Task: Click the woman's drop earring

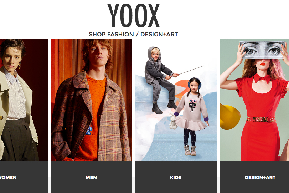Action: pyautogui.click(x=20, y=66)
